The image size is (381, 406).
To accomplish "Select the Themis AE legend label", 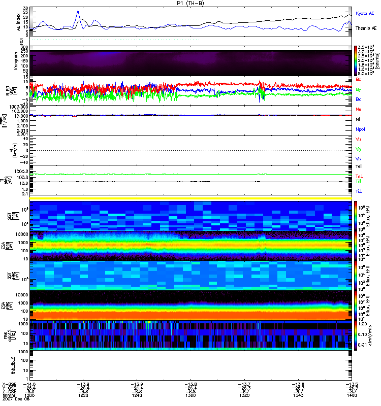I will pyautogui.click(x=366, y=28).
